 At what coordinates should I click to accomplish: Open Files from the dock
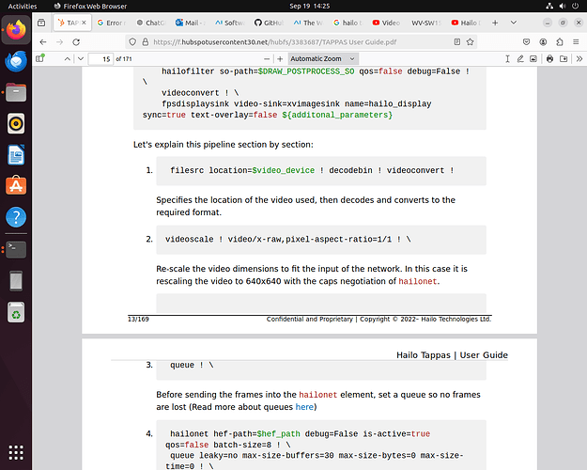pos(16,92)
